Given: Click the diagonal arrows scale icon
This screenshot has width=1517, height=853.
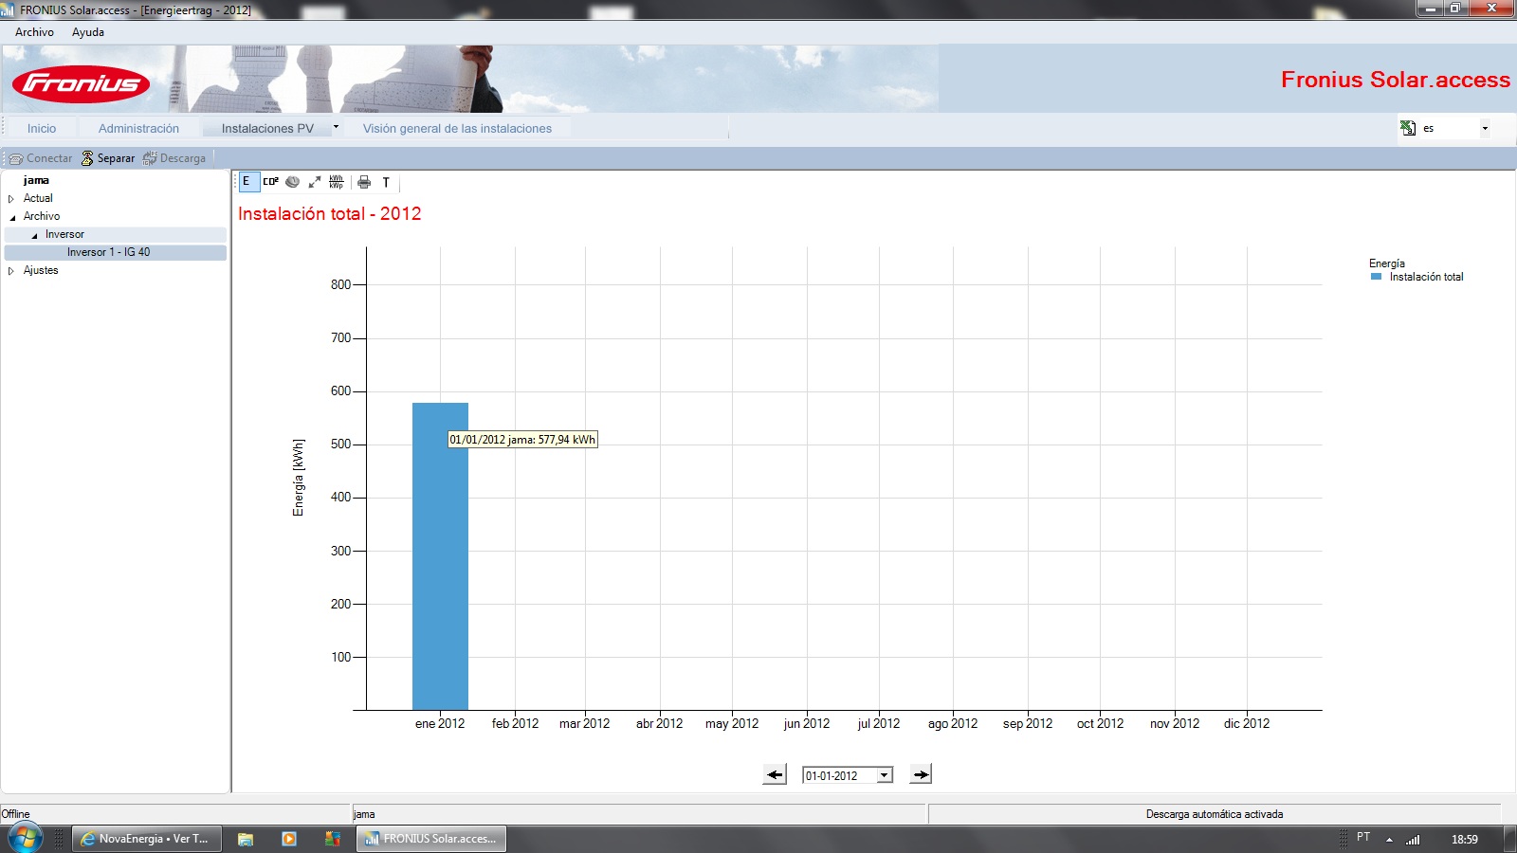Looking at the screenshot, I should coord(315,182).
